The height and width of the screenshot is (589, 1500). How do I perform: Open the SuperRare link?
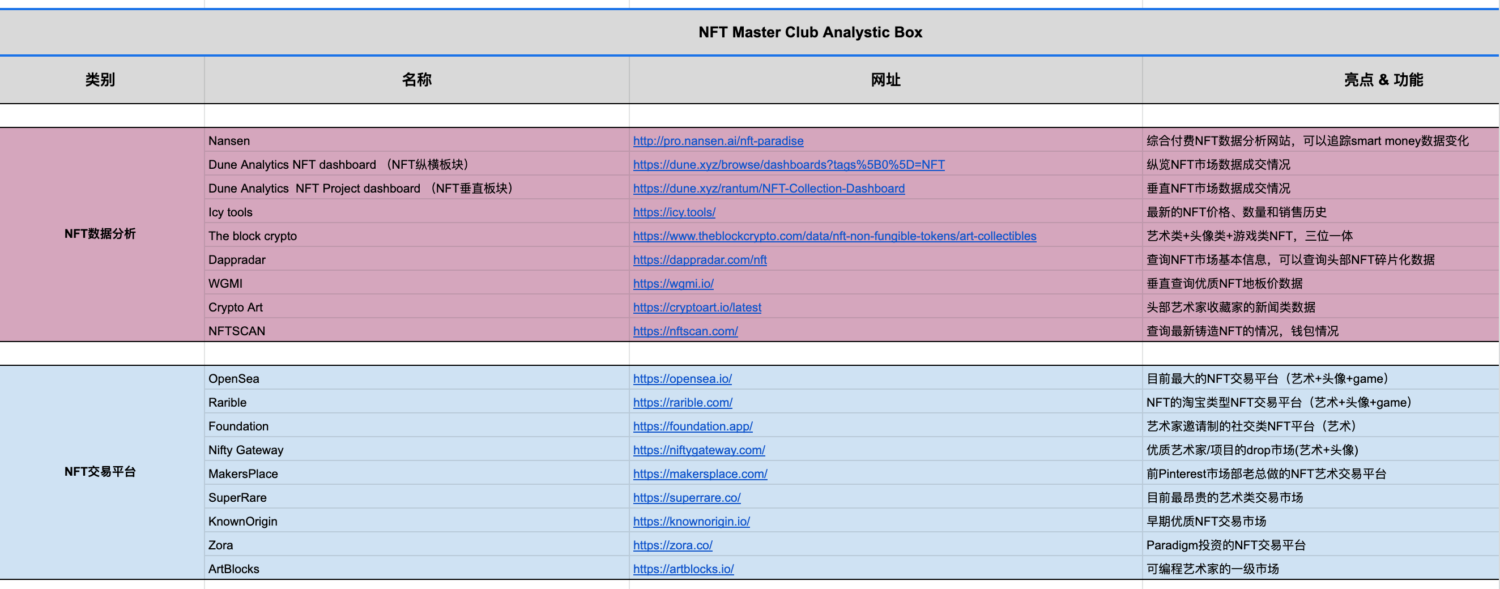[x=687, y=498]
